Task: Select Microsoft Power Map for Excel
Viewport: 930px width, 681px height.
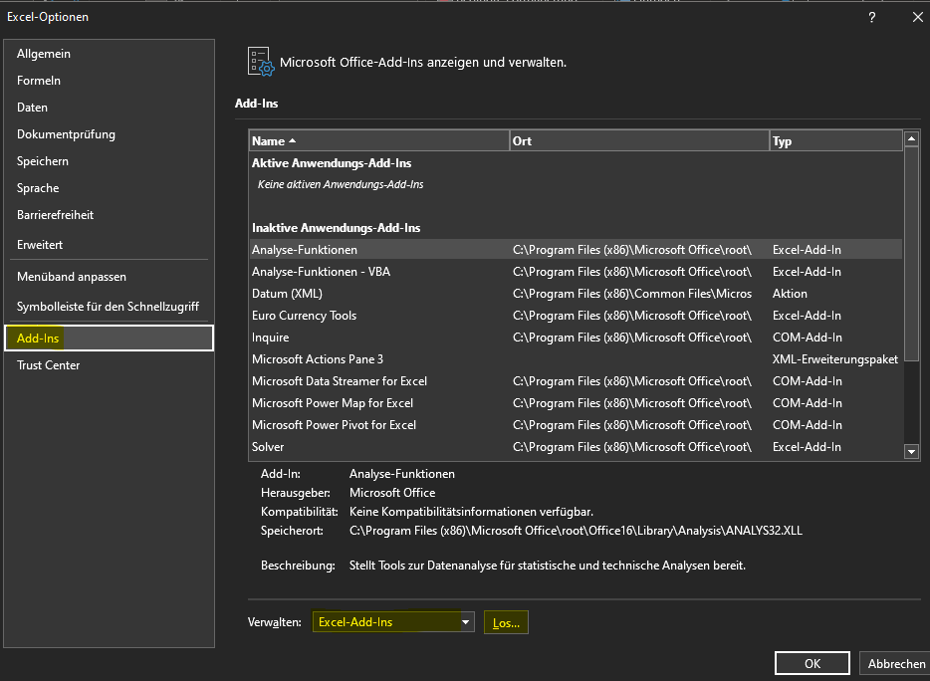Action: tap(576, 403)
